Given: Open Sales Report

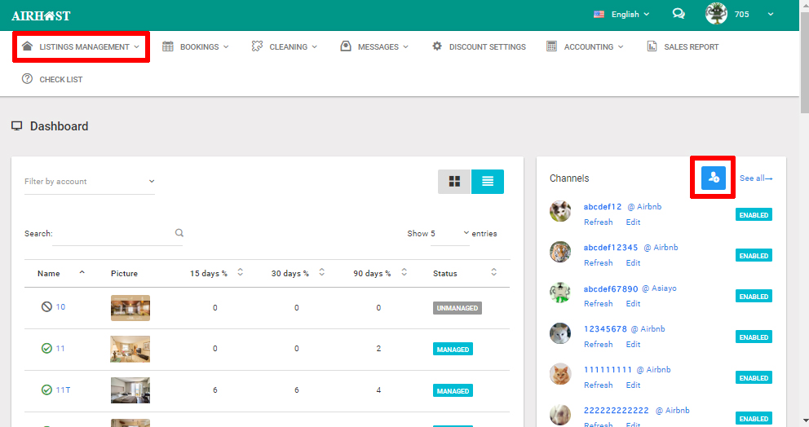Looking at the screenshot, I should (683, 47).
